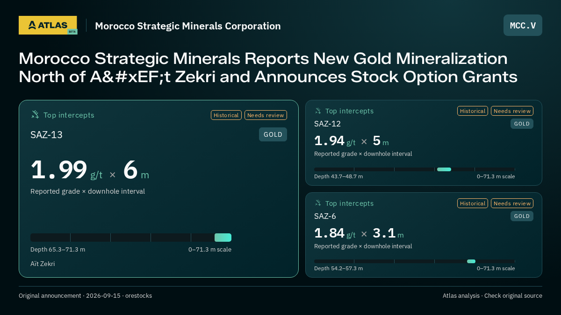This screenshot has width=561, height=315.
Task: Click the GOLD badge on the SAZ-13 card
Action: 273,134
